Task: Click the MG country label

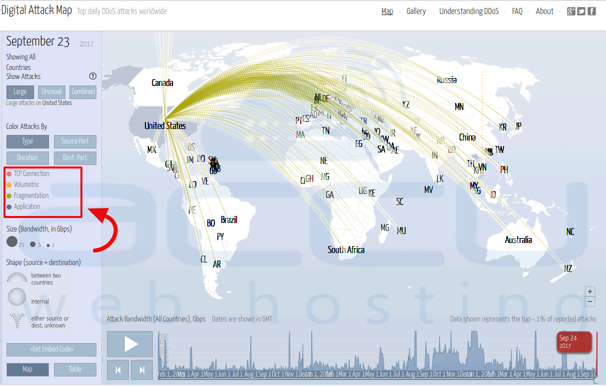Action: click(385, 228)
